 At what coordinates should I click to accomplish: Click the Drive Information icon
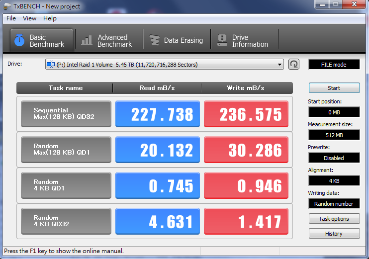click(x=222, y=40)
